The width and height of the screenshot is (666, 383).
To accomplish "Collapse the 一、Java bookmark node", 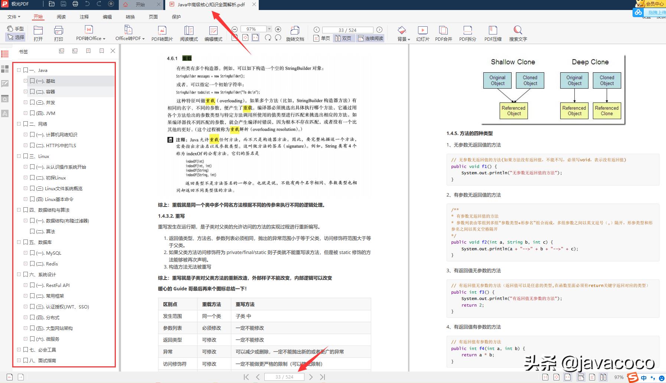I will pos(19,70).
